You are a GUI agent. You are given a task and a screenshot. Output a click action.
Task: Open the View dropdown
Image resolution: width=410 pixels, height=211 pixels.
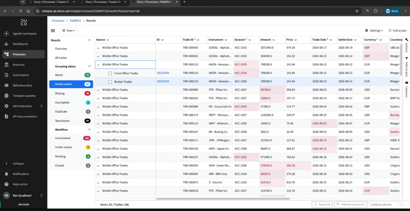pyautogui.click(x=68, y=31)
